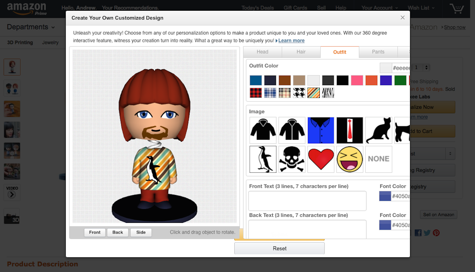This screenshot has width=475, height=272.
Task: Select the dark navy outfit color
Action: 270,80
